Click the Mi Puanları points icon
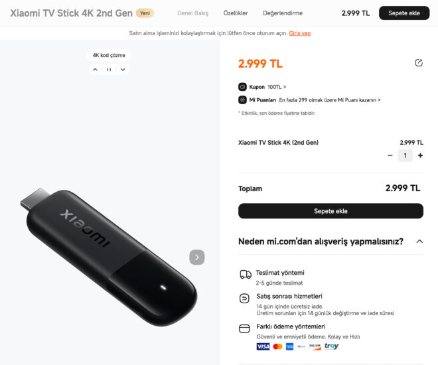This screenshot has width=438, height=365. coord(242,100)
